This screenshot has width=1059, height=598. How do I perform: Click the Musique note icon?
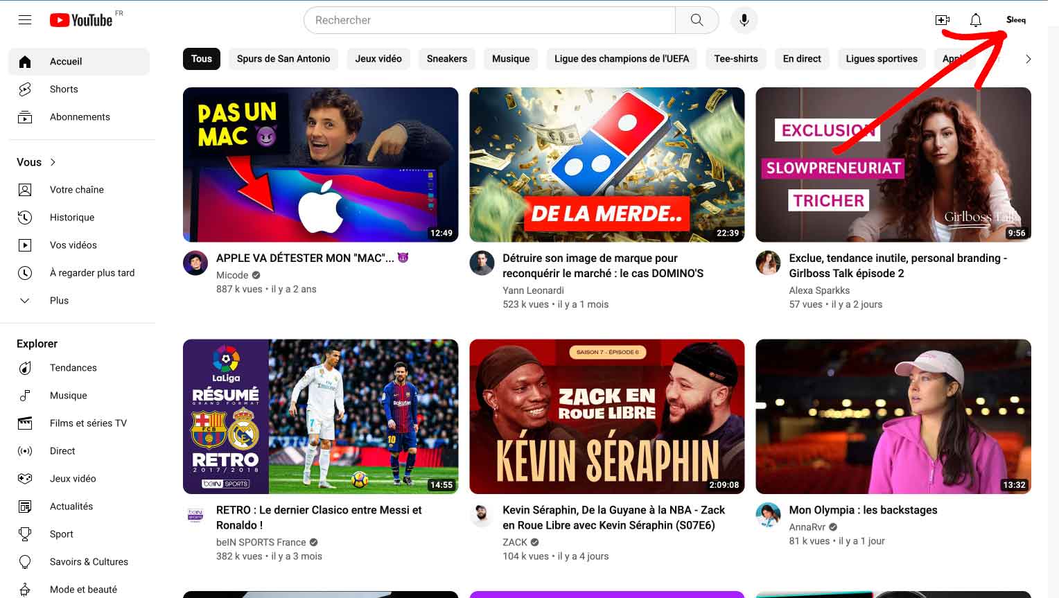tap(25, 396)
